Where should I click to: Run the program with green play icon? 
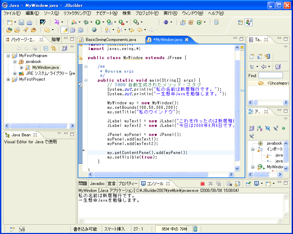click(x=98, y=22)
